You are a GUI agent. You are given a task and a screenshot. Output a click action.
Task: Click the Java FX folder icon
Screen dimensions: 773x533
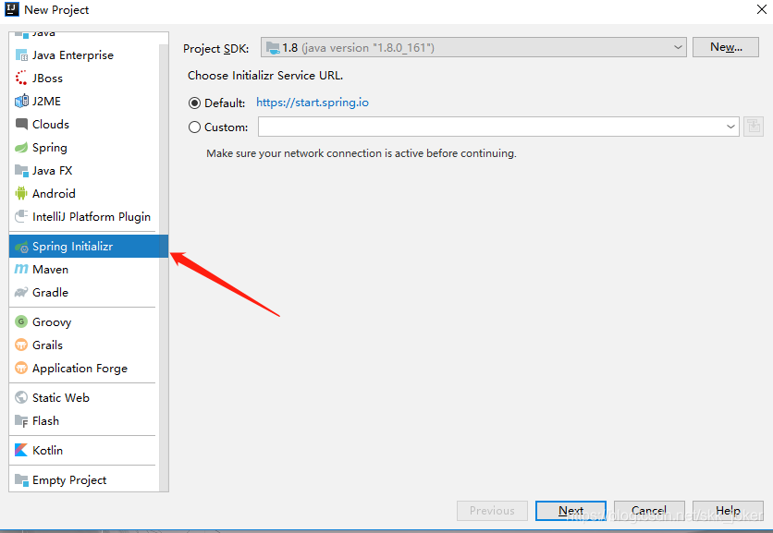[x=21, y=171]
